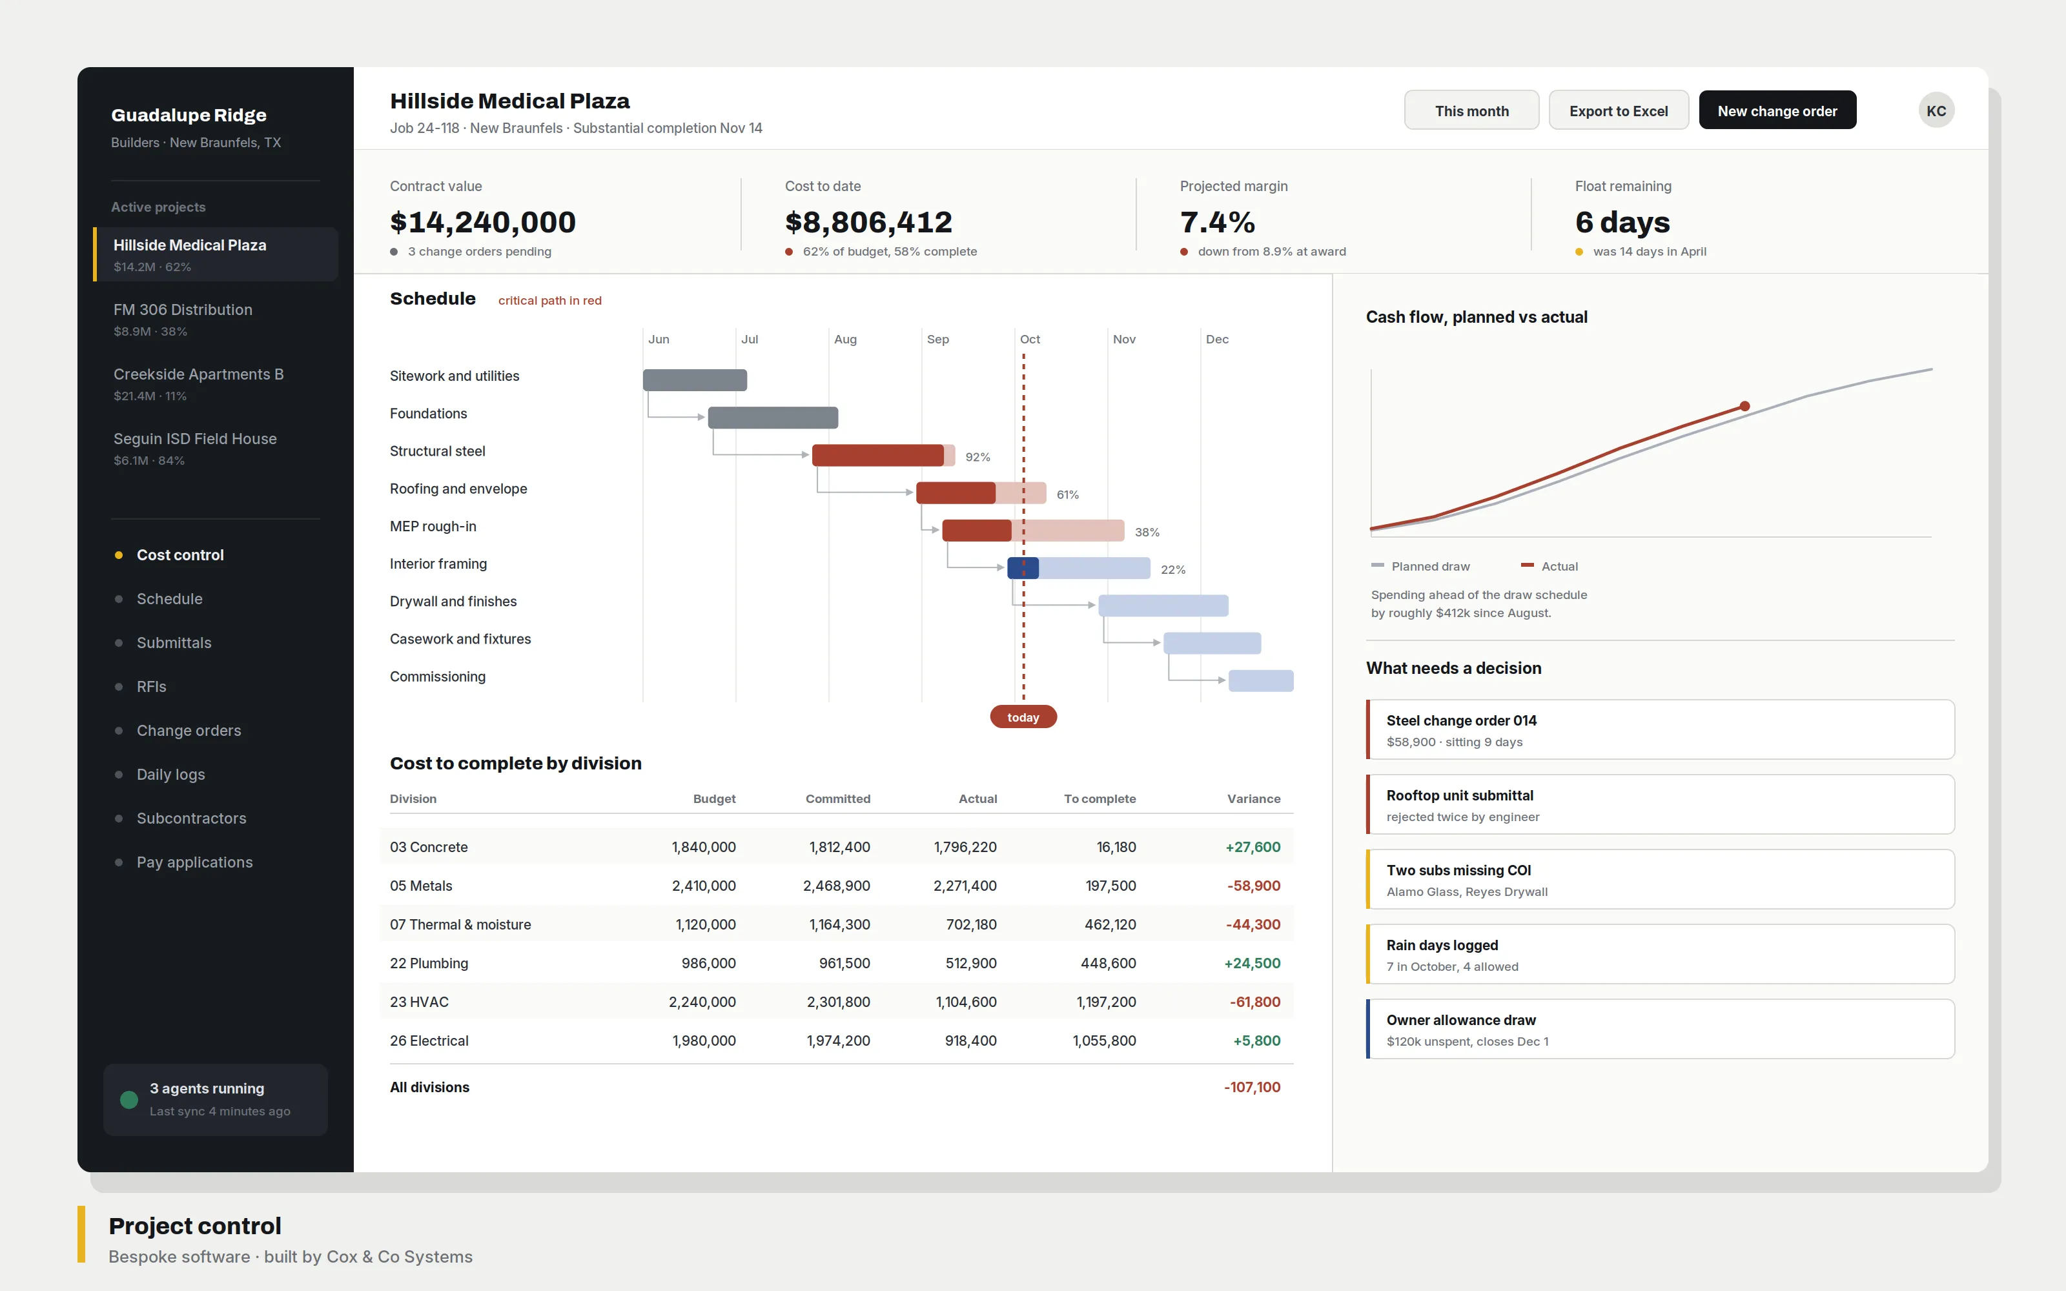Select the 03 Concrete division row
This screenshot has height=1291, width=2066.
click(837, 847)
